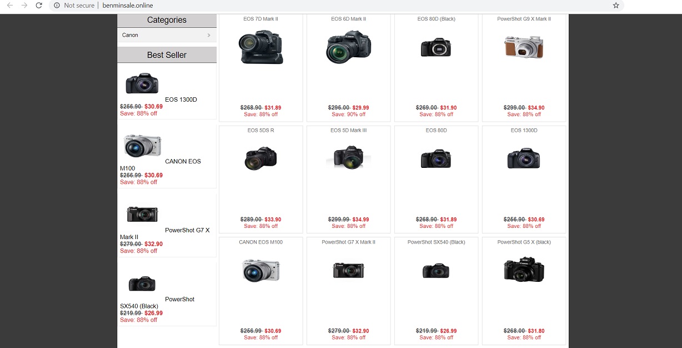
Task: Reload the page with the refresh icon
Action: tap(38, 5)
